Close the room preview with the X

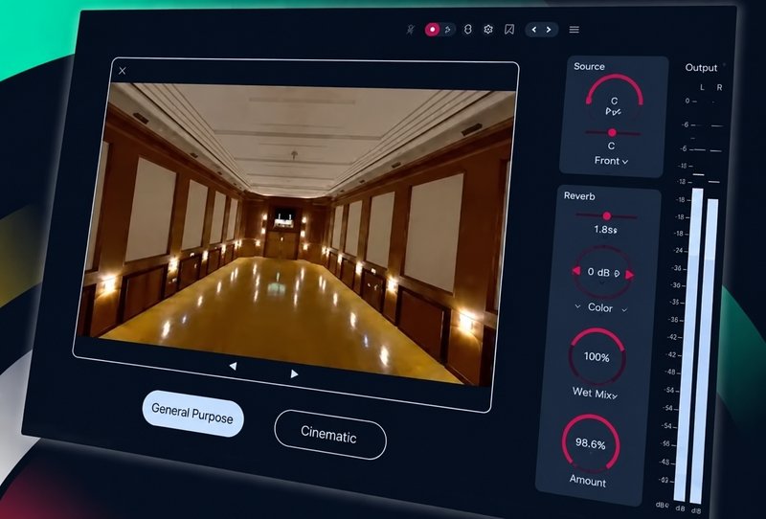[x=123, y=71]
